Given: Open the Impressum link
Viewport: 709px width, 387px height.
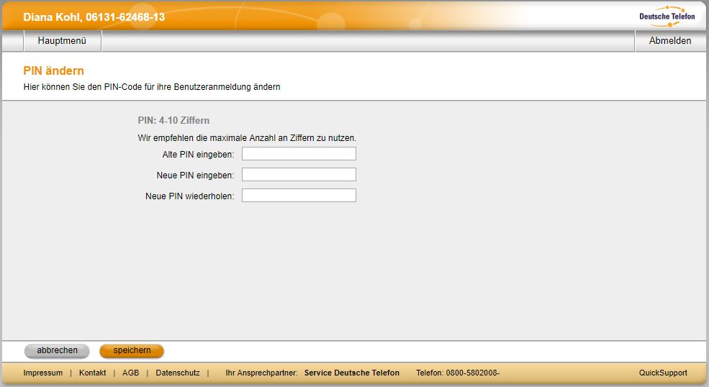Looking at the screenshot, I should click(x=43, y=373).
